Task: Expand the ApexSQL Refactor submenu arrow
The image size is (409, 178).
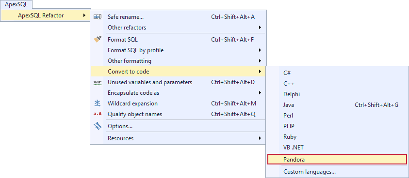Action: point(84,15)
